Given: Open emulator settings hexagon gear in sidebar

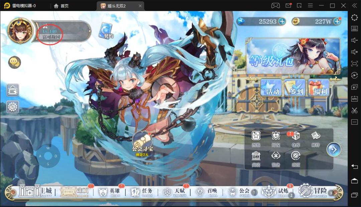Looking at the screenshot, I should click(x=354, y=17).
